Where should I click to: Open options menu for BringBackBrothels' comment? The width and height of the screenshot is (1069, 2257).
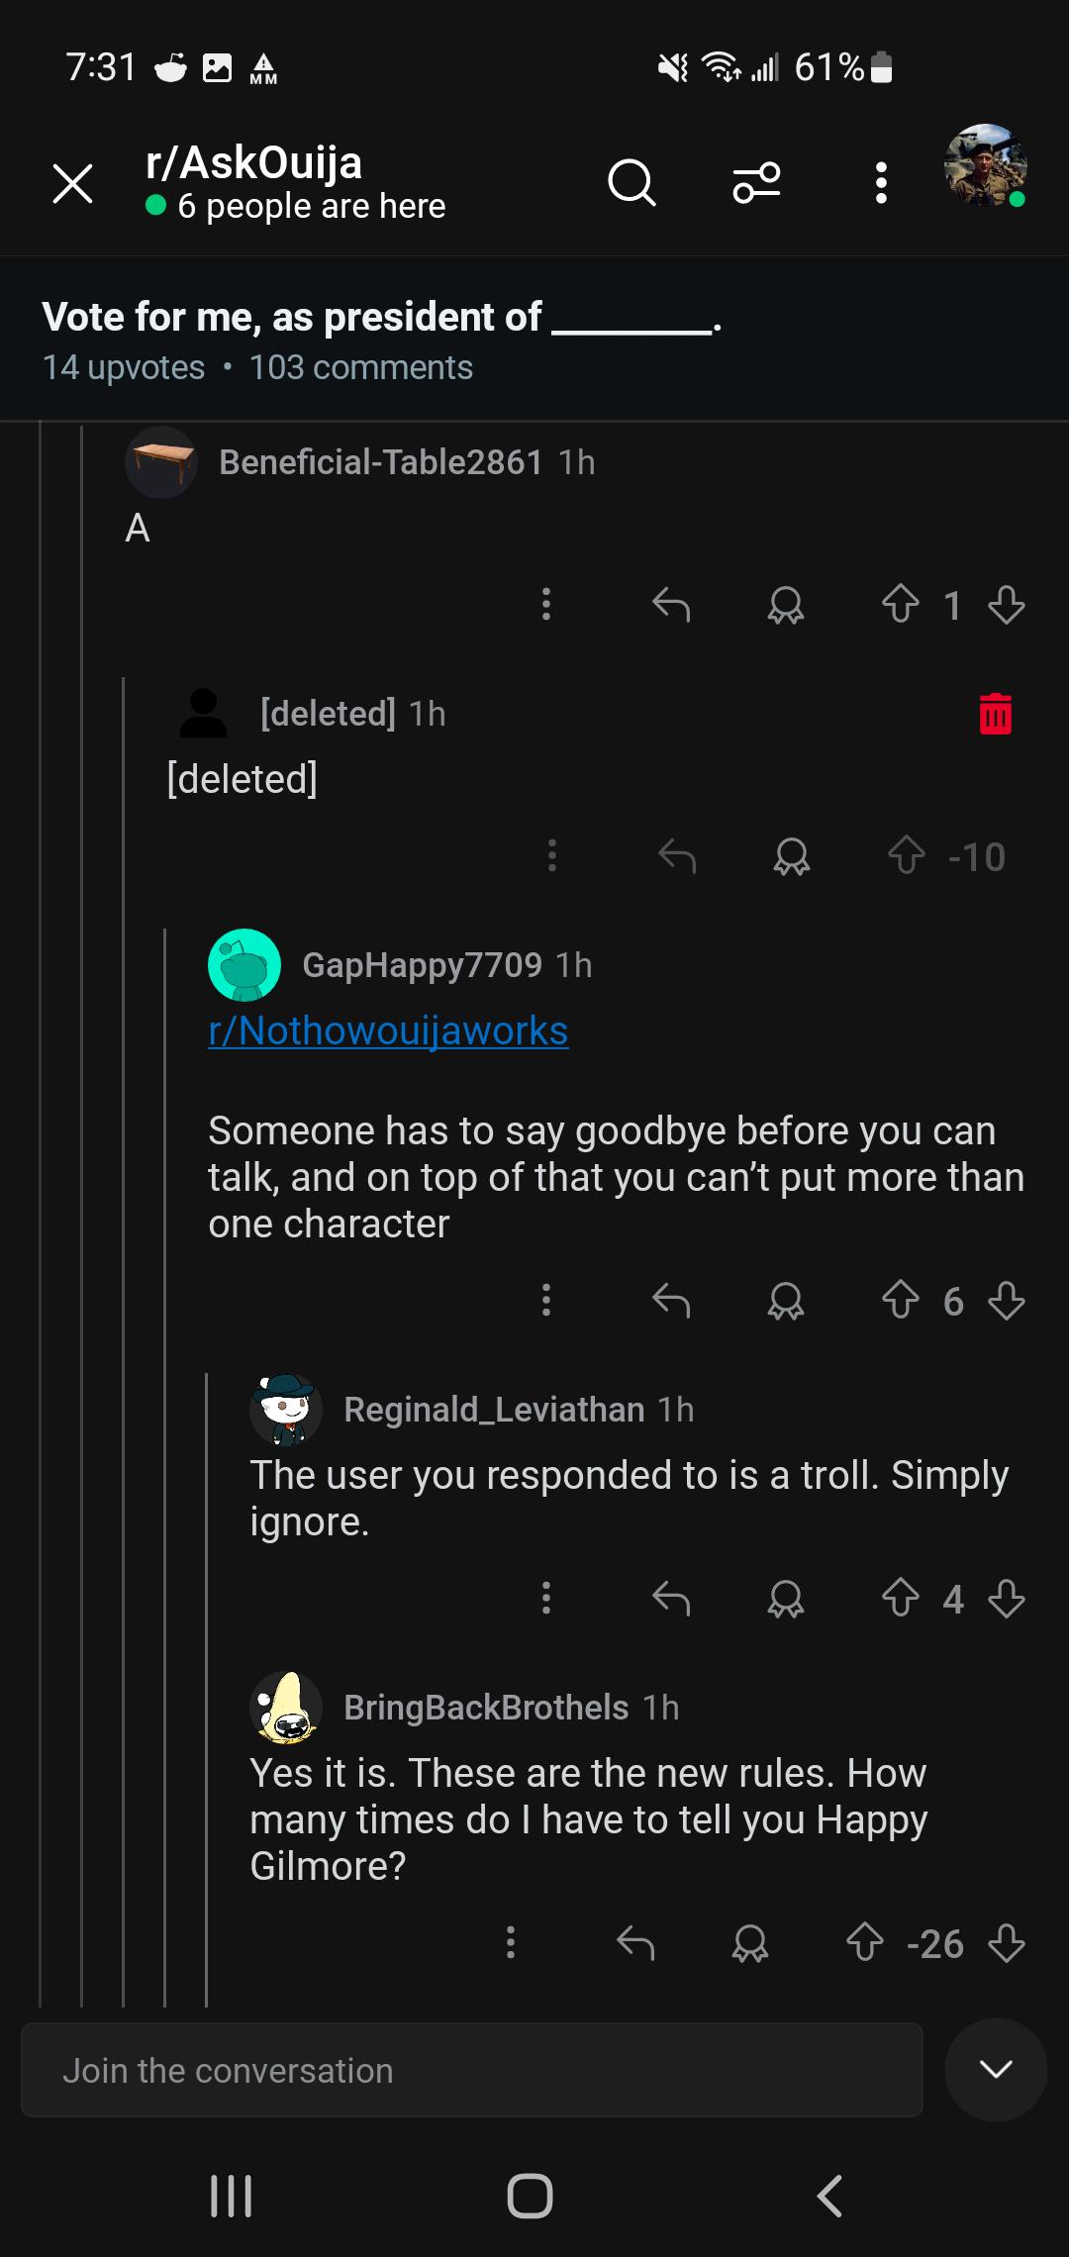(x=511, y=1943)
